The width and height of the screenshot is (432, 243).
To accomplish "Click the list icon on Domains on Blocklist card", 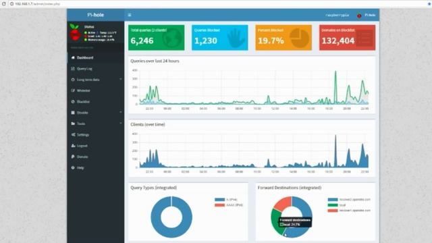I will coord(364,38).
